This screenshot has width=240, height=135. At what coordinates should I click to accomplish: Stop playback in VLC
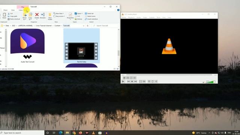click(x=132, y=81)
